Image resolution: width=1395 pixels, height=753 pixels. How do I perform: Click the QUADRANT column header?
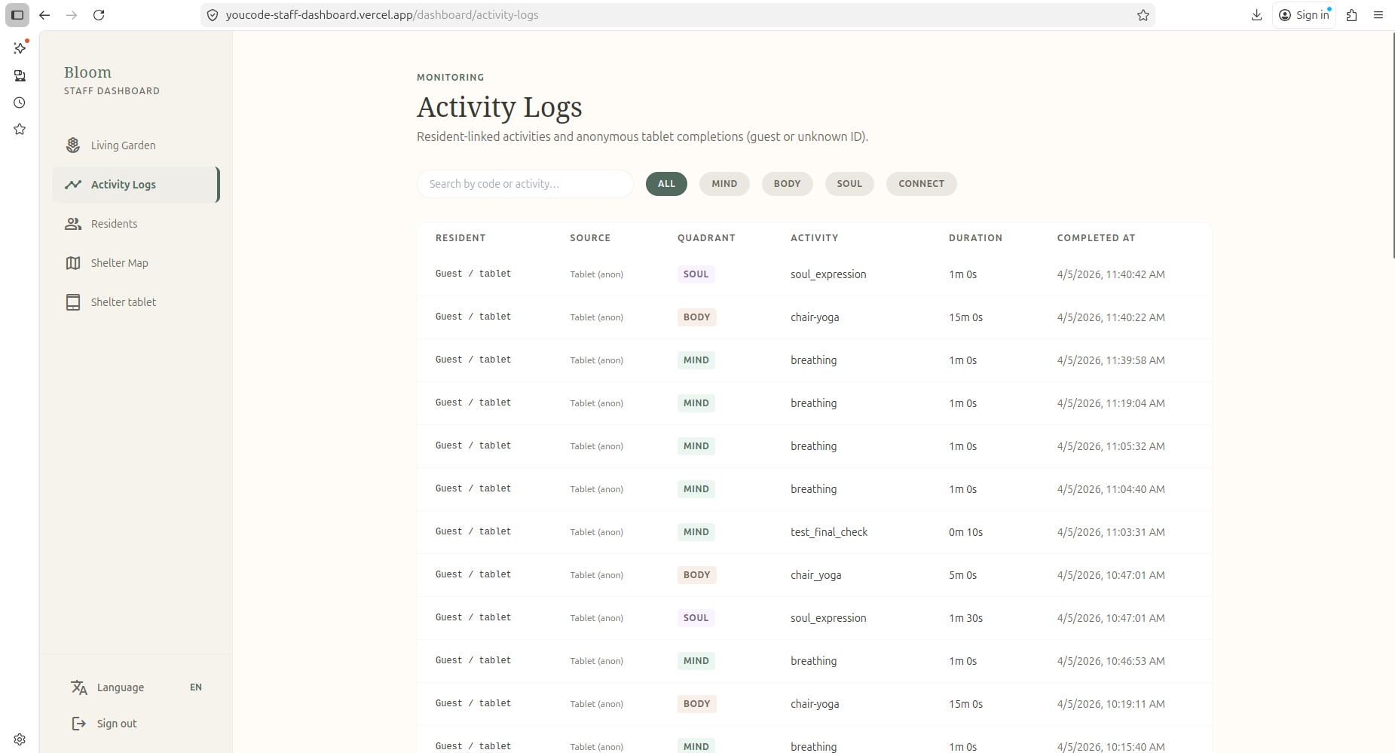(706, 238)
